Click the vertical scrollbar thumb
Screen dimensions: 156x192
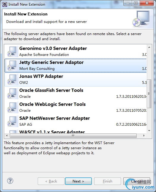[x=149, y=94]
